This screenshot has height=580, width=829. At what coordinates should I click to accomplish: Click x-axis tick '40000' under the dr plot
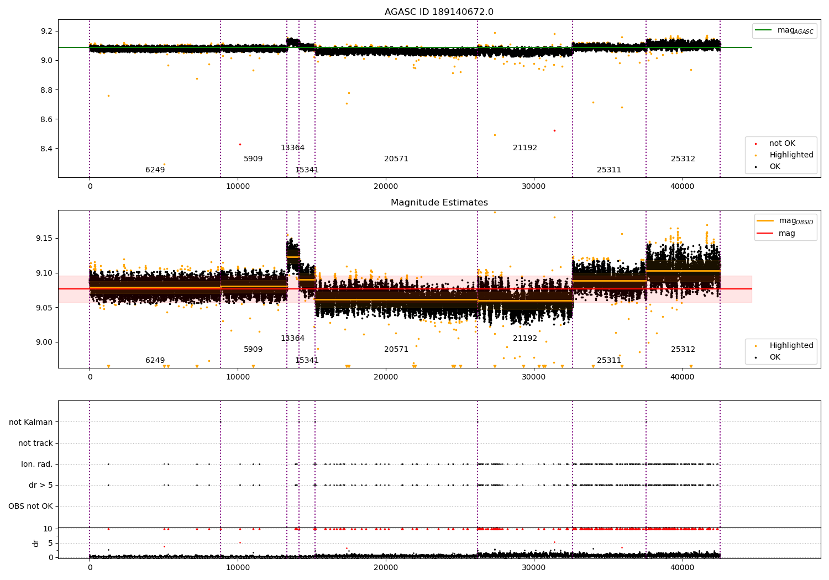(x=683, y=567)
